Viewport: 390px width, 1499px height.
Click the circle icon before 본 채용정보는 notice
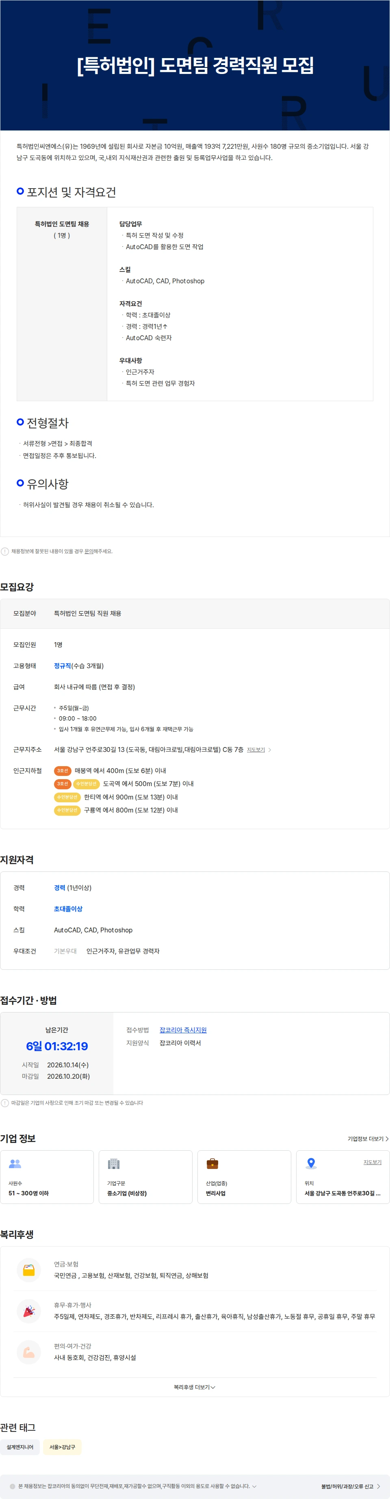12,1486
